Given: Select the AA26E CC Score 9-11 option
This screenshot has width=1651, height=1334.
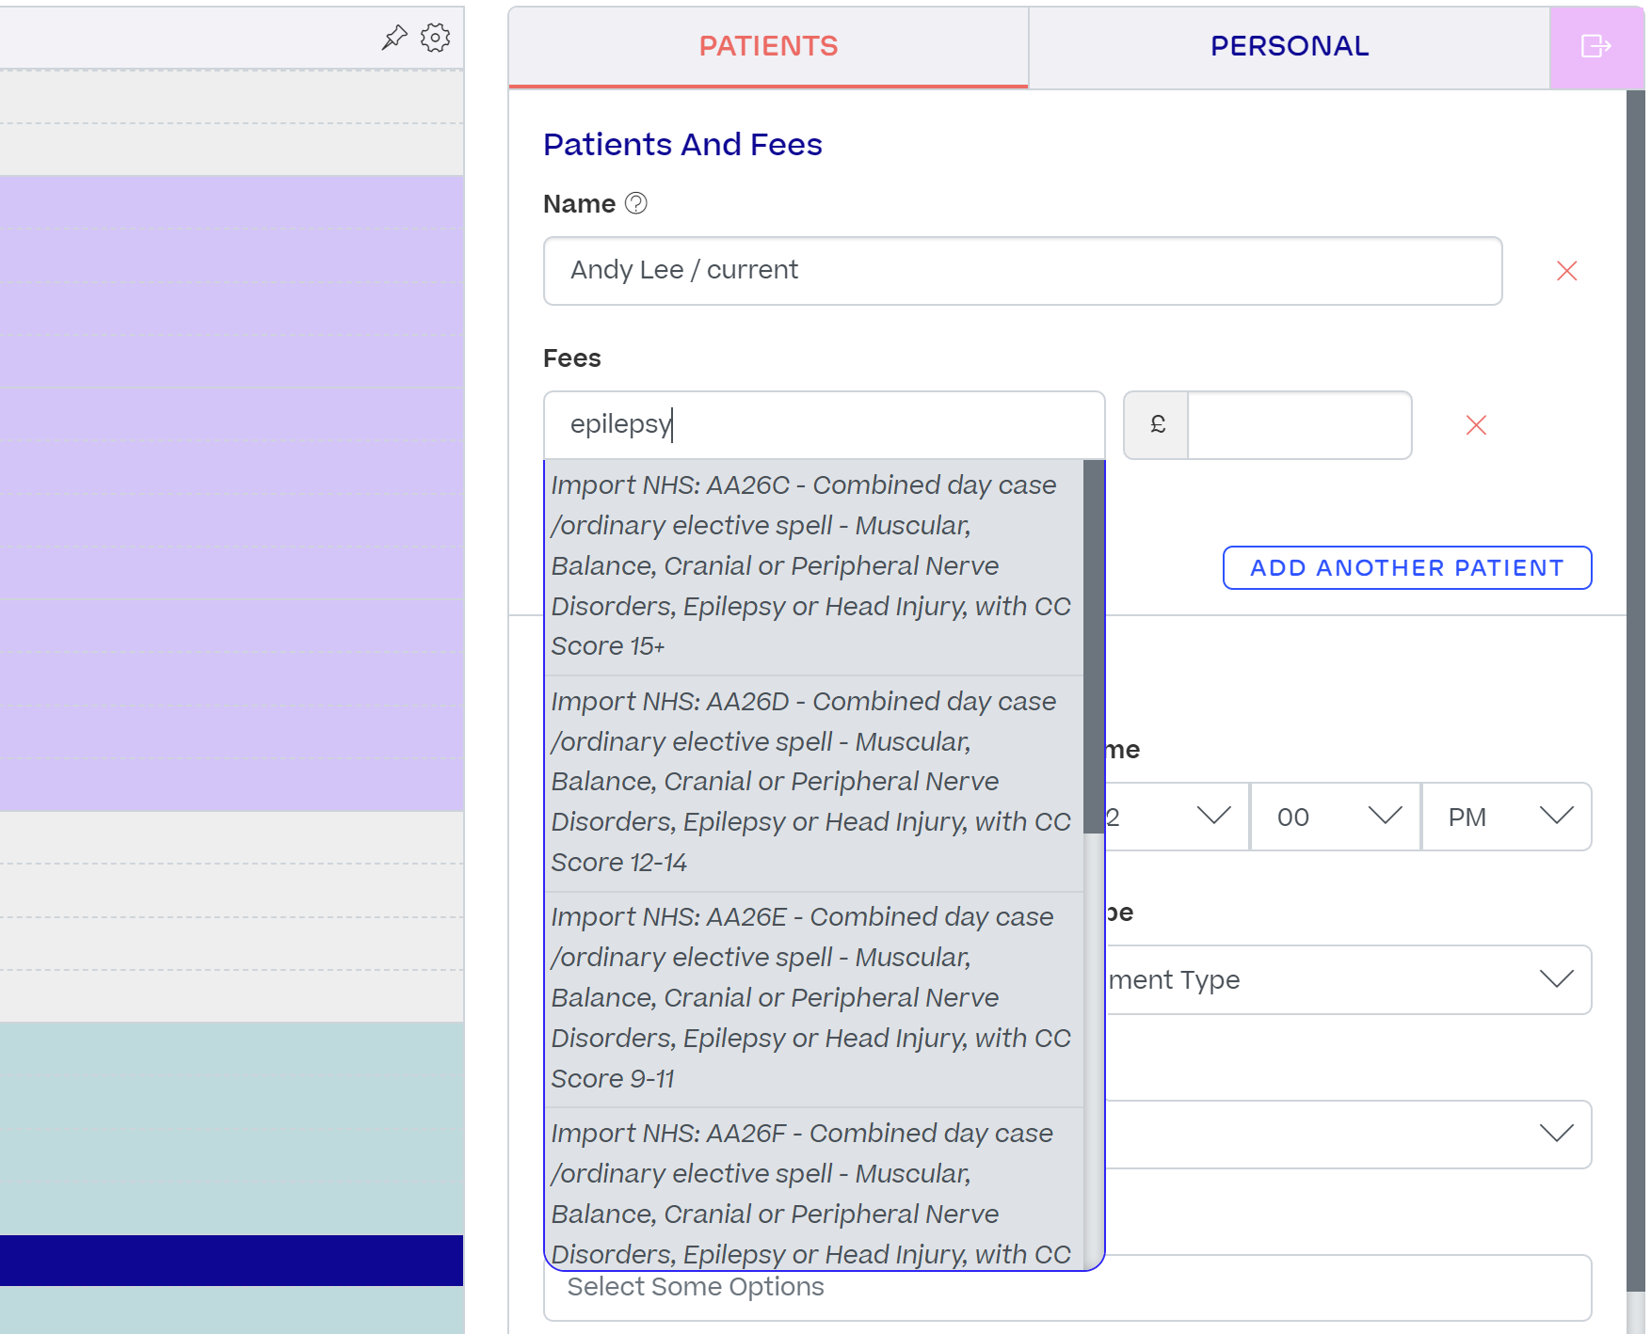Looking at the screenshot, I should click(814, 998).
